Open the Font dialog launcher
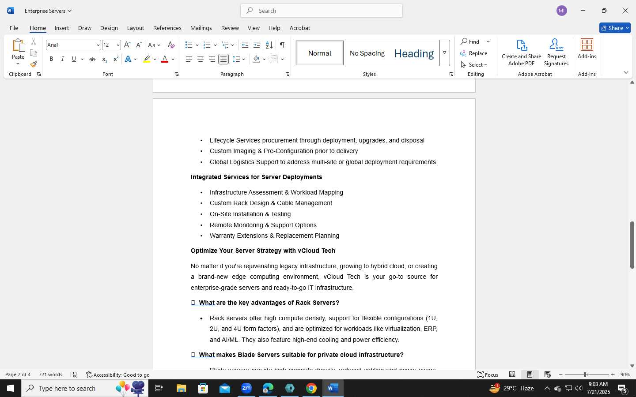The height and width of the screenshot is (397, 636). coord(177,74)
